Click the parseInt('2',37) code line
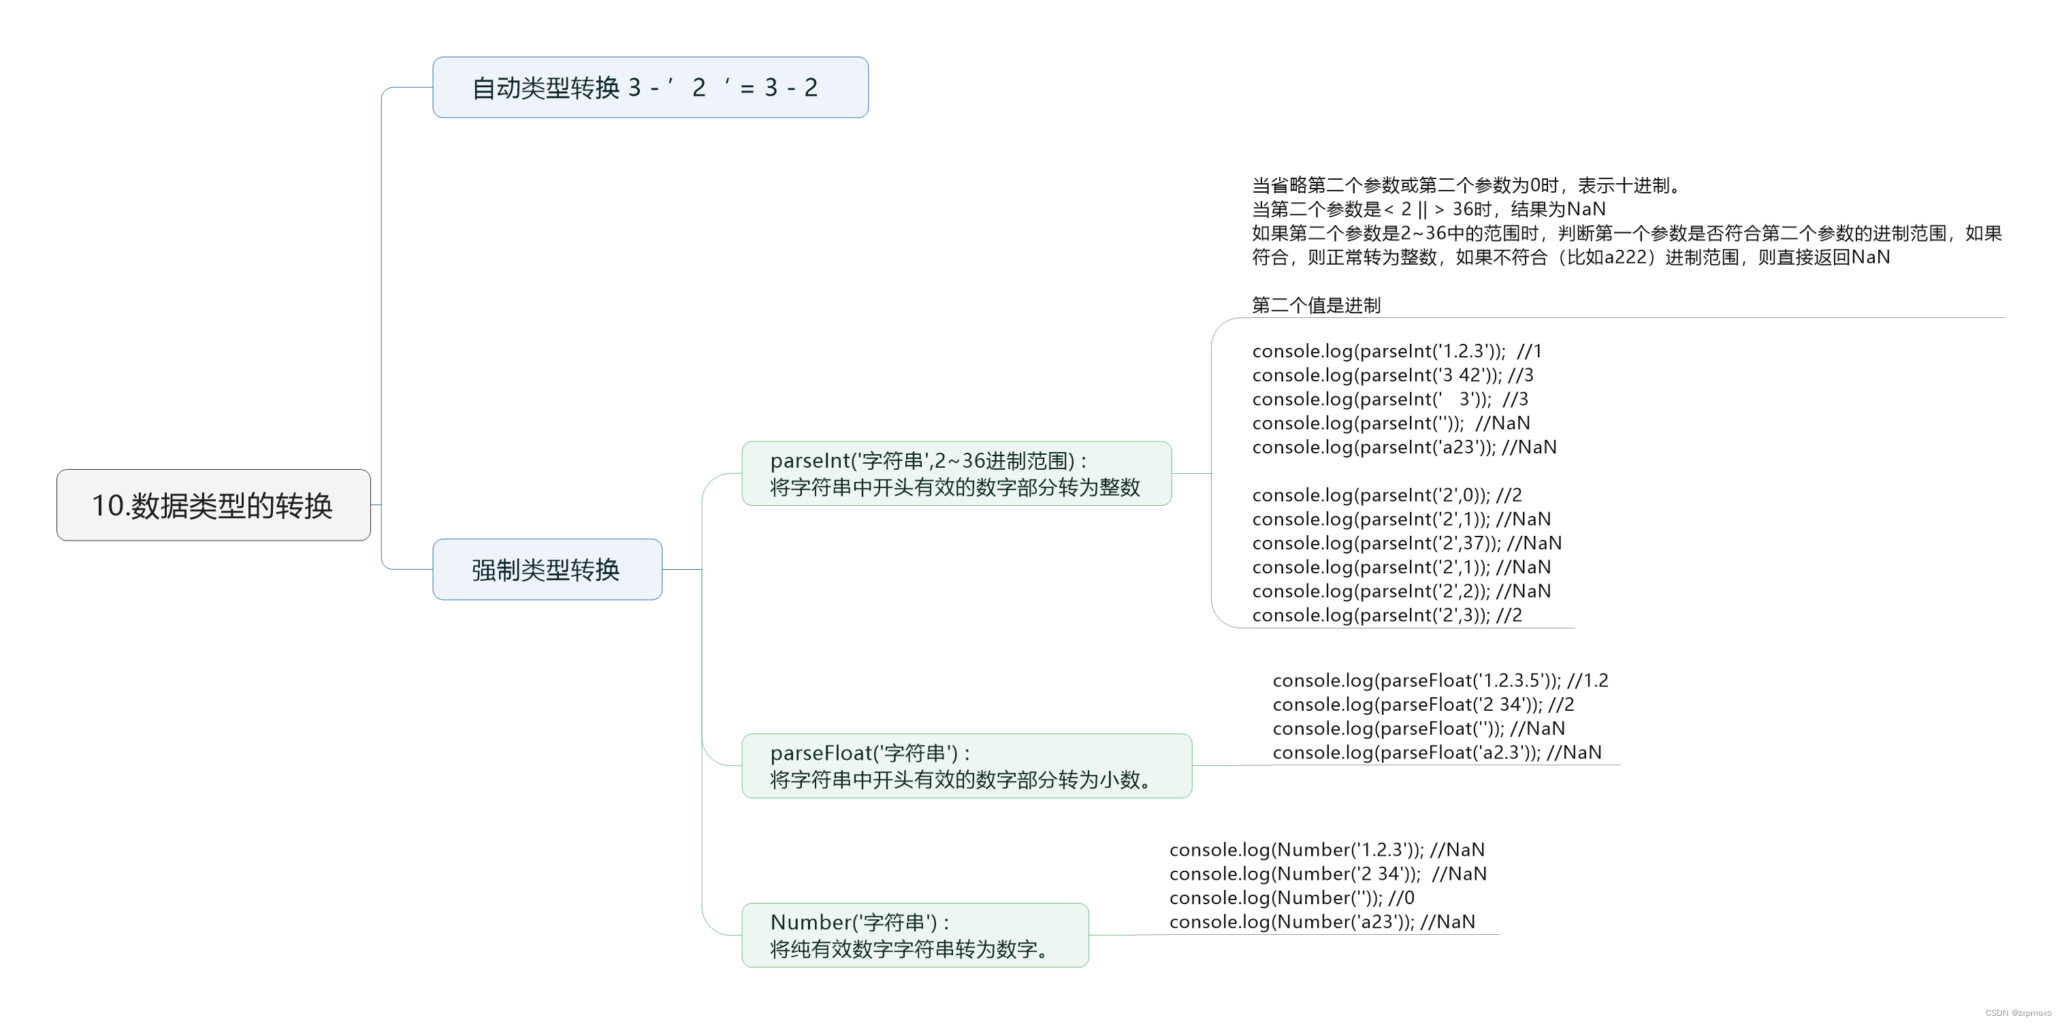The height and width of the screenshot is (1024, 2062). tap(1406, 543)
